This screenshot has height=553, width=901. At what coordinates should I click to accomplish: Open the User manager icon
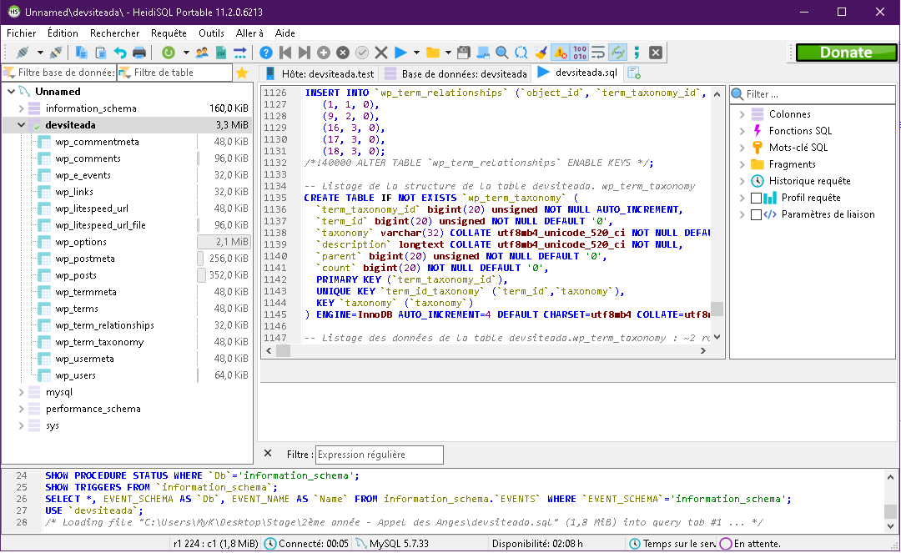(x=202, y=53)
